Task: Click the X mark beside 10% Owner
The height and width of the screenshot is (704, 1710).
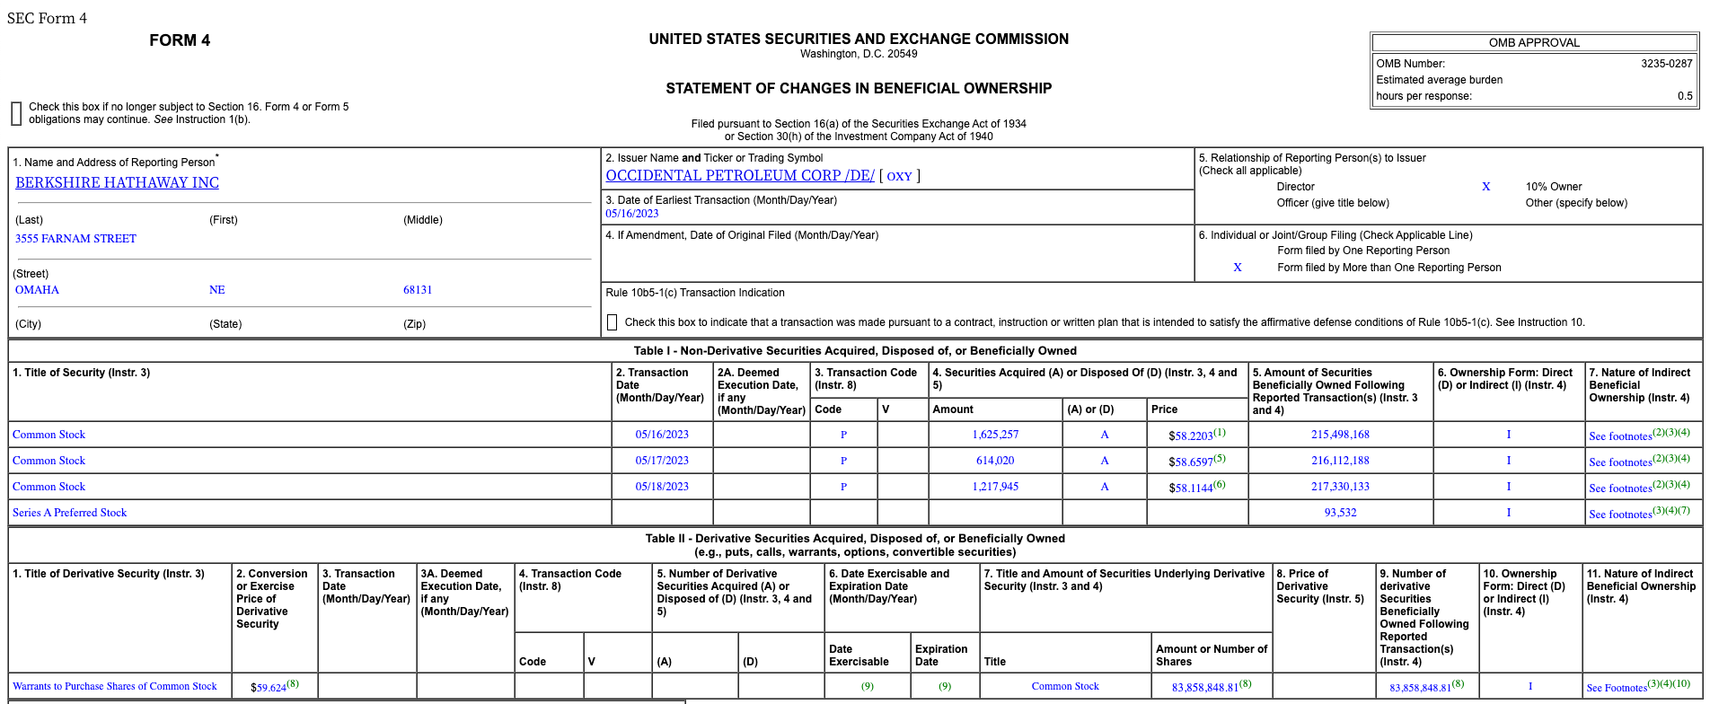Action: point(1485,187)
